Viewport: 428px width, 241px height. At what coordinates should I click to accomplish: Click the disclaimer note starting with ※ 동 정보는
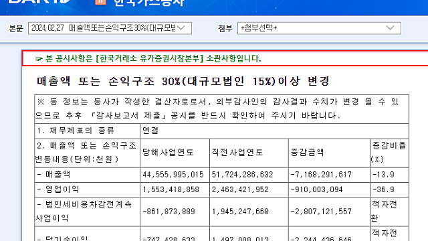[x=221, y=109]
